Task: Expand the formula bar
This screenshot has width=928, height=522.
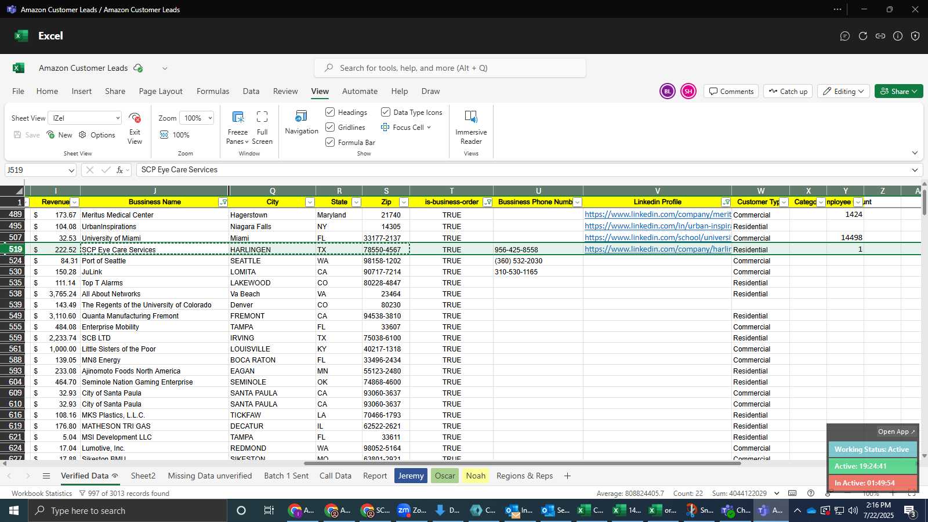Action: point(915,170)
